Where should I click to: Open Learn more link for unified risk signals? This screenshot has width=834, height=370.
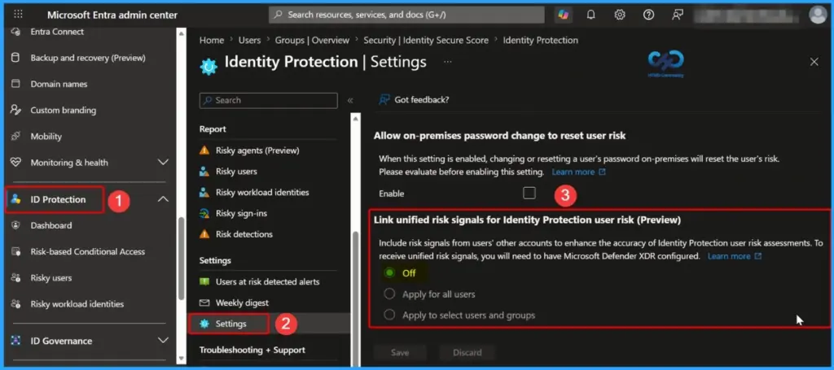[x=735, y=256]
